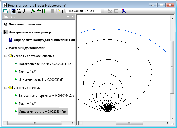Click the zoom out magnifier icon
Viewport: 177px width, 128px height.
(39, 11)
